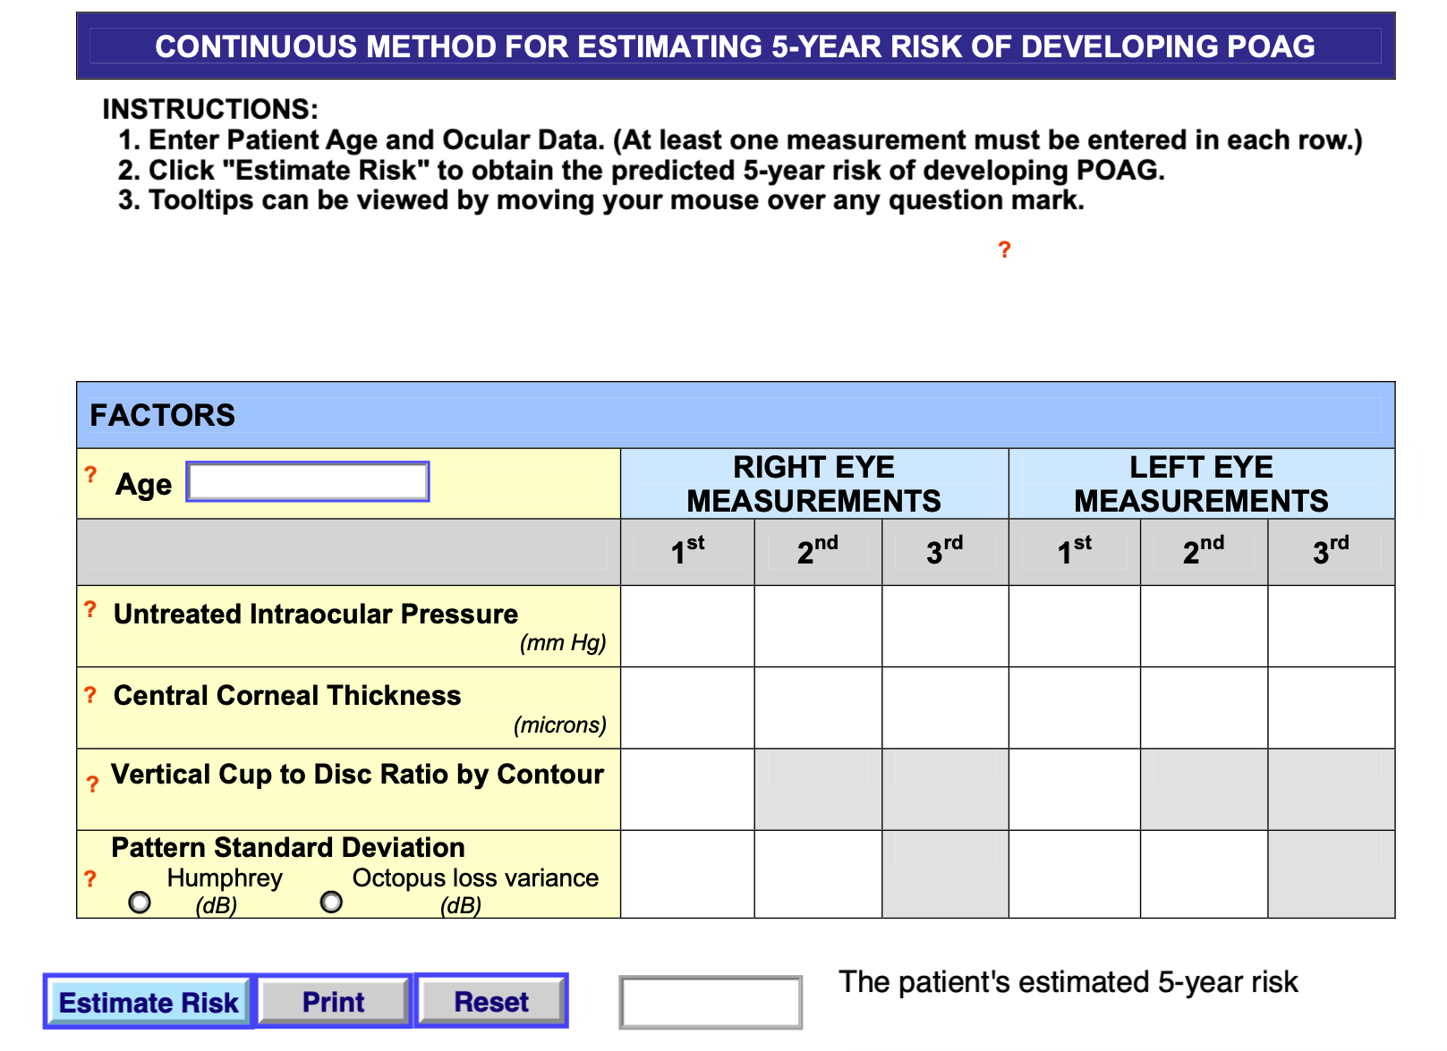Click the question mark beside Age
Image resolution: width=1447 pixels, height=1051 pixels.
tap(90, 474)
